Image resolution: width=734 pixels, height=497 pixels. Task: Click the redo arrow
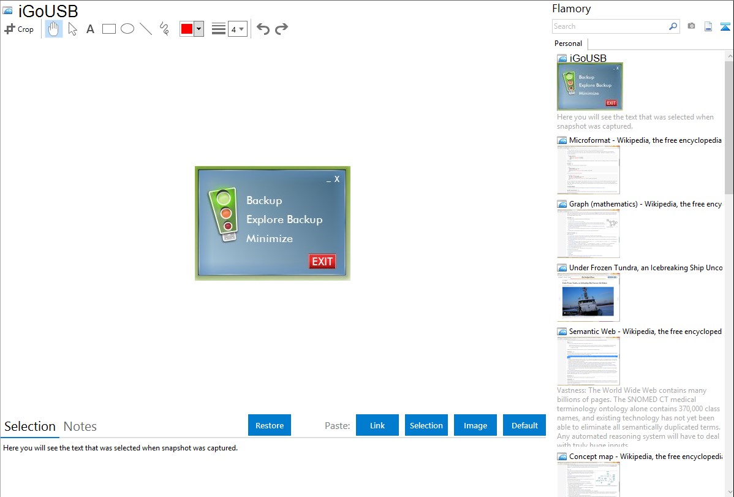click(x=282, y=29)
